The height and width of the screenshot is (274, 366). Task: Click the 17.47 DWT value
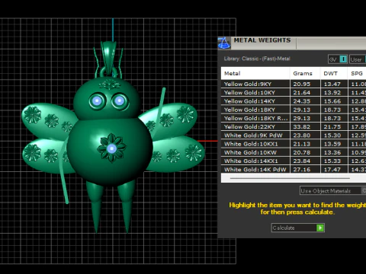point(332,170)
